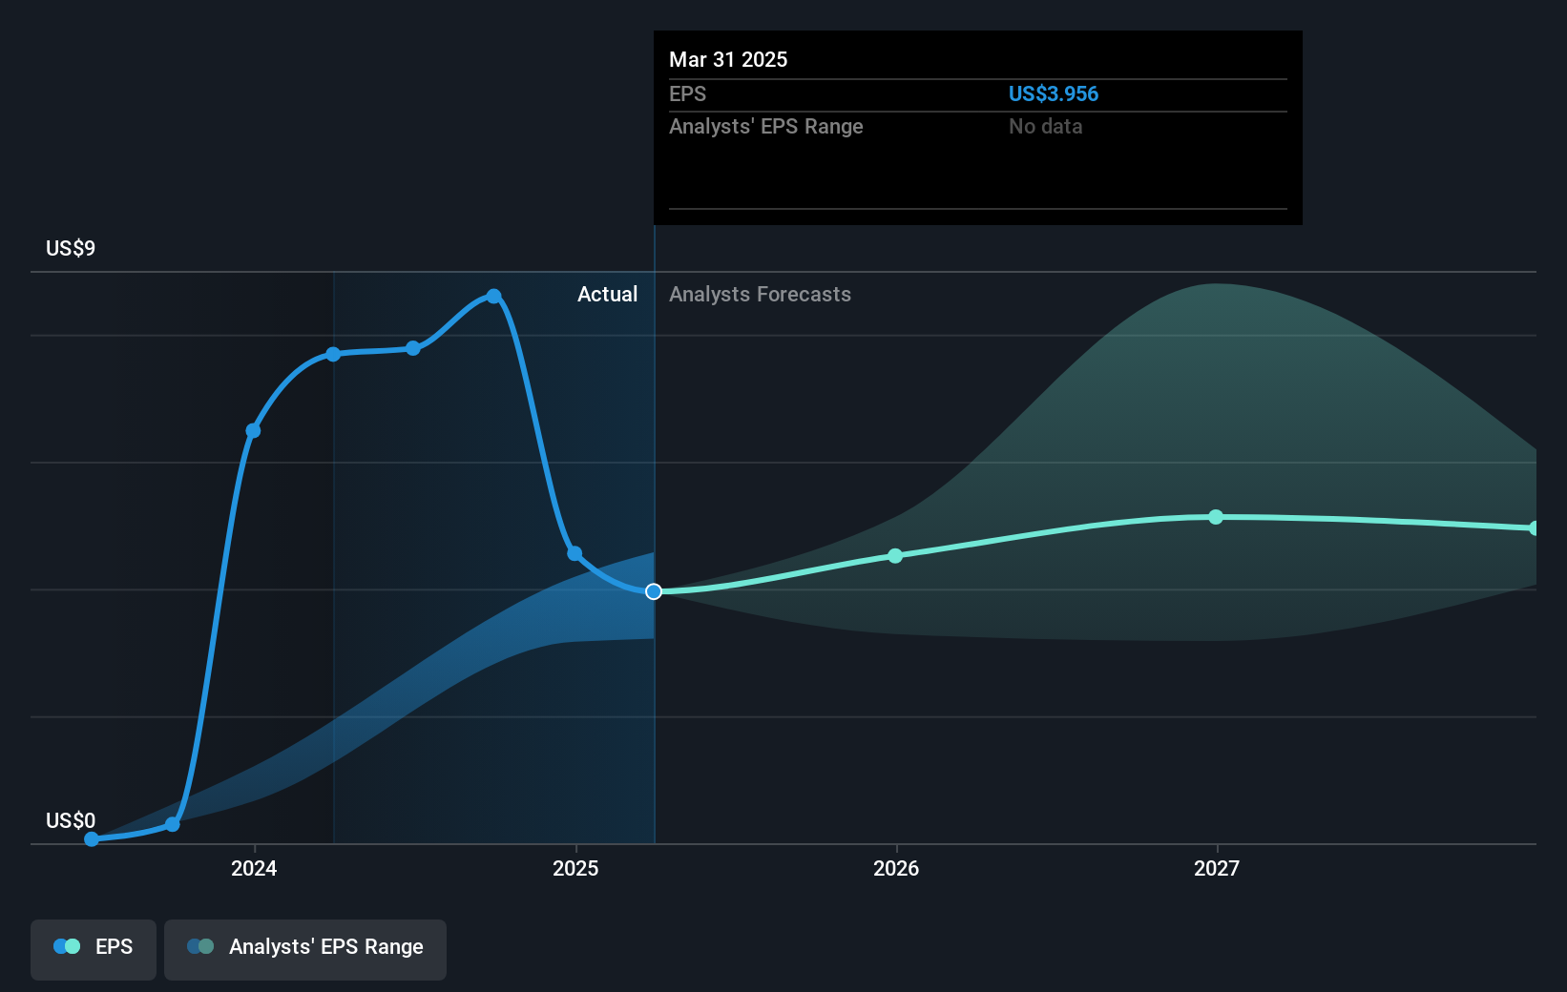Click the 2025 x-axis label
The image size is (1567, 992).
(575, 868)
